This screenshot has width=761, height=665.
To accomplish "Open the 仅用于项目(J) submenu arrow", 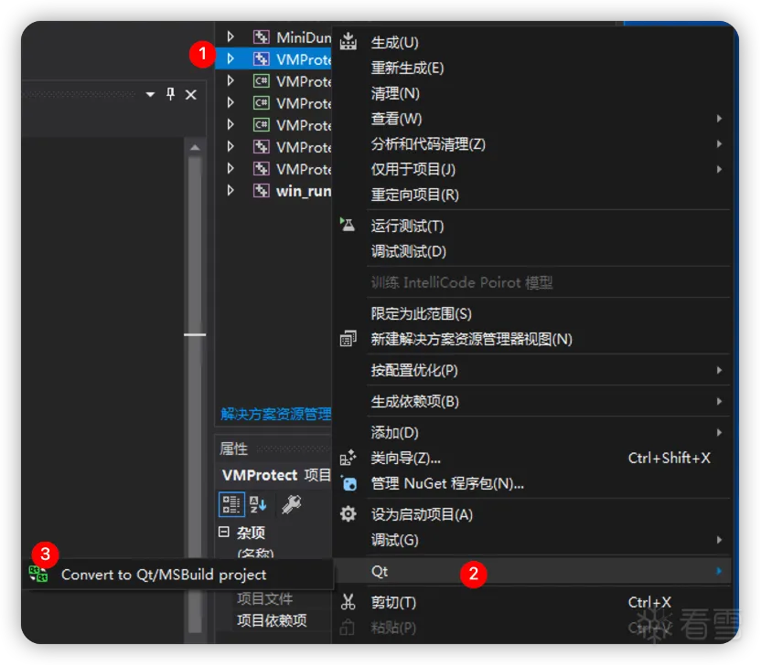I will click(x=719, y=169).
